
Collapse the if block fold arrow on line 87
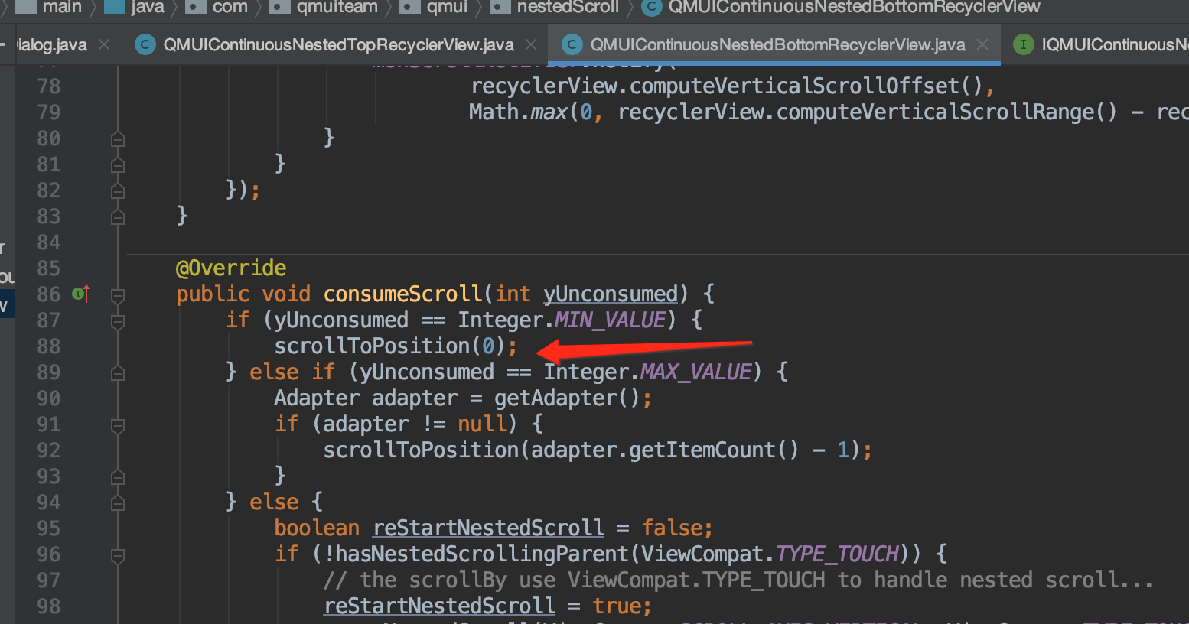117,320
